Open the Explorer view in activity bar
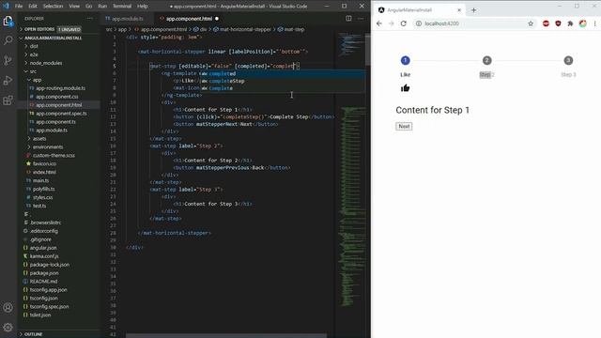This screenshot has width=601, height=338. (8, 21)
